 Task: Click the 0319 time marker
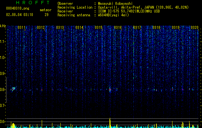click(x=175, y=28)
